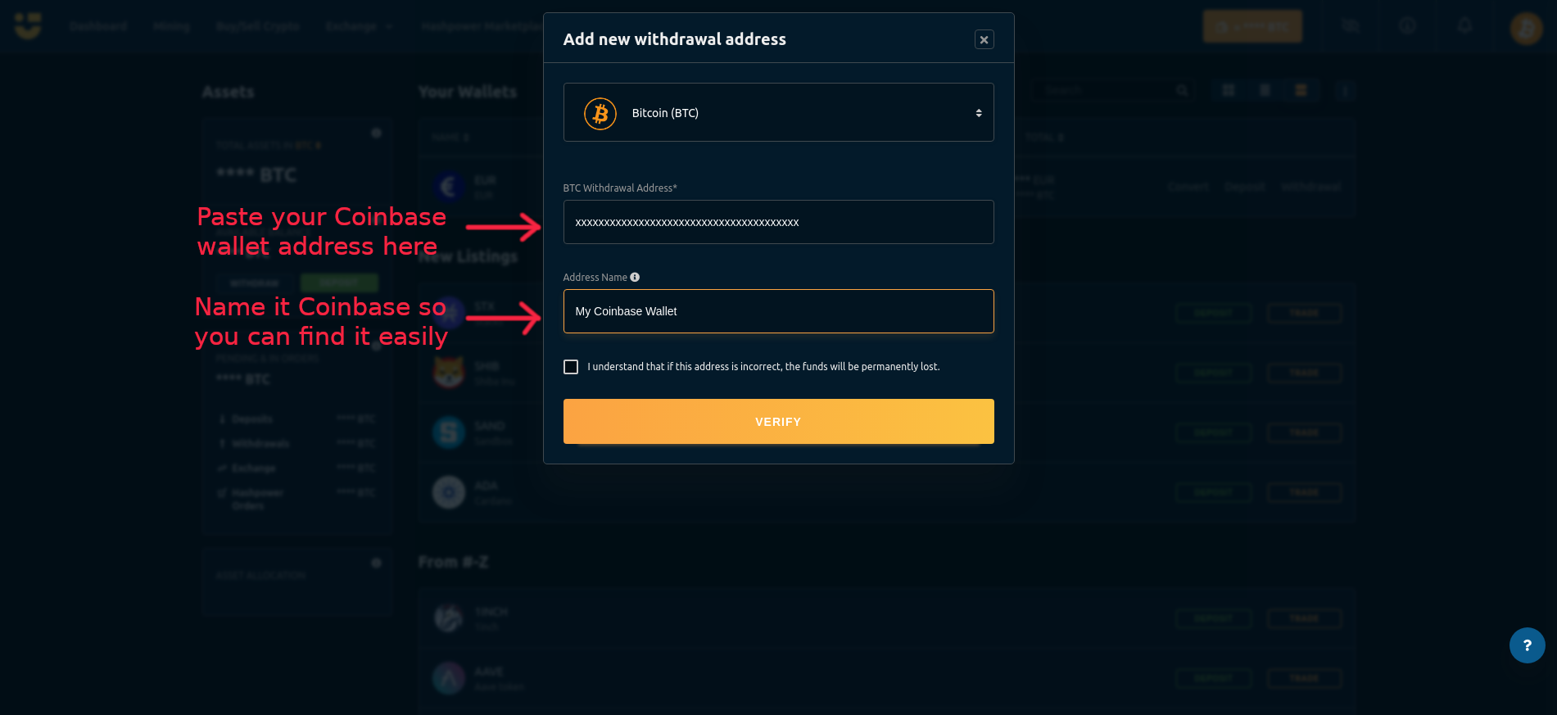Switch wallets to grid view

click(x=1229, y=90)
